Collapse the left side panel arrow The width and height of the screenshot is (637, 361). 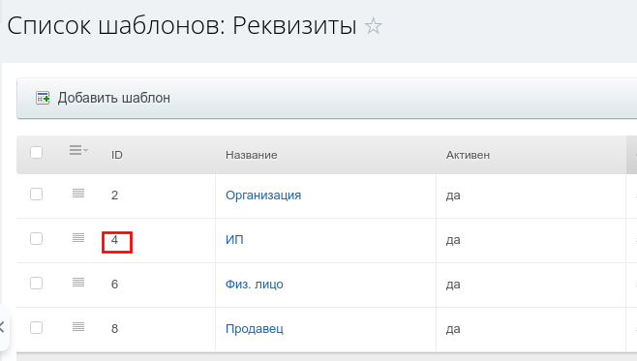coord(3,327)
